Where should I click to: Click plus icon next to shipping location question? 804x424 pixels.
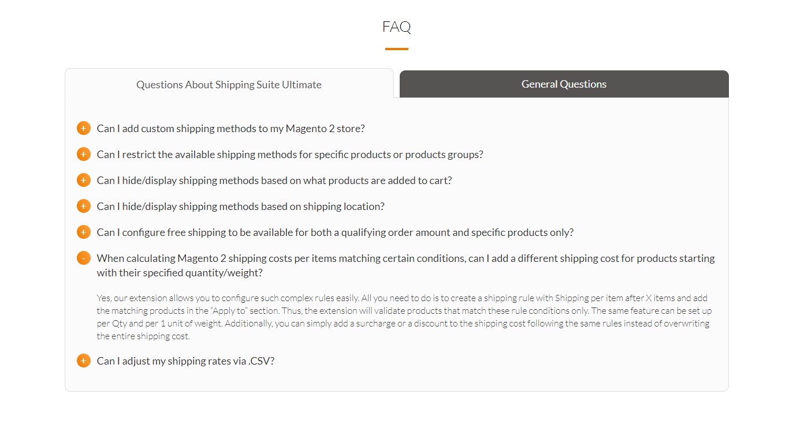point(84,206)
